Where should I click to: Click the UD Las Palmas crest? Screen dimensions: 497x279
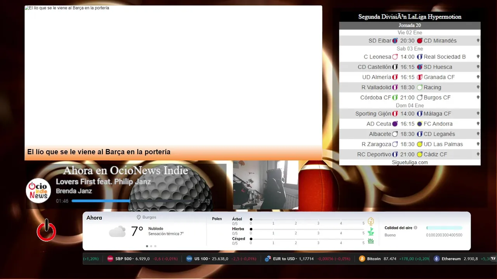(420, 144)
